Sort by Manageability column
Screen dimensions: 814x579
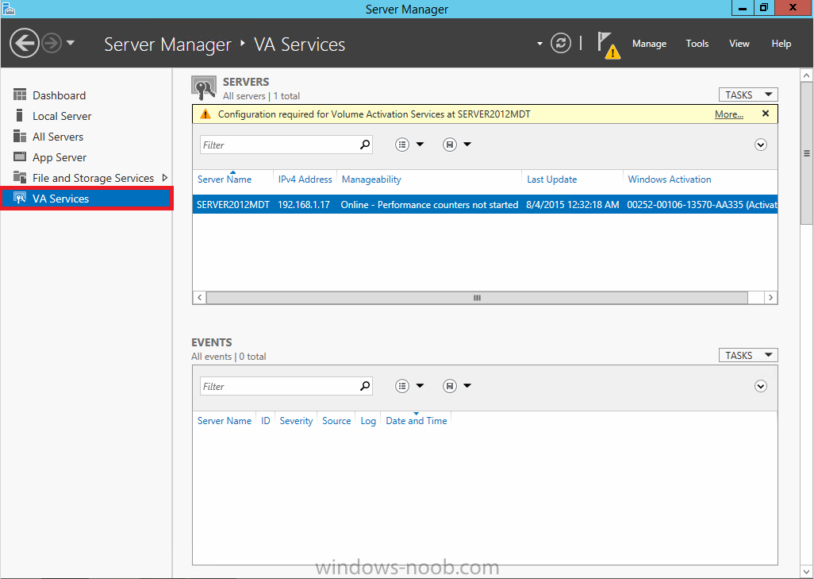(x=371, y=179)
